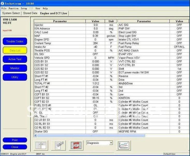Select the Reverse parameter row
Screen dimensions: 190x156
[153, 76]
